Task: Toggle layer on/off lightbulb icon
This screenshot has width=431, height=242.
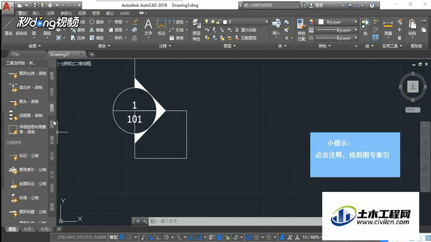Action: (x=207, y=22)
